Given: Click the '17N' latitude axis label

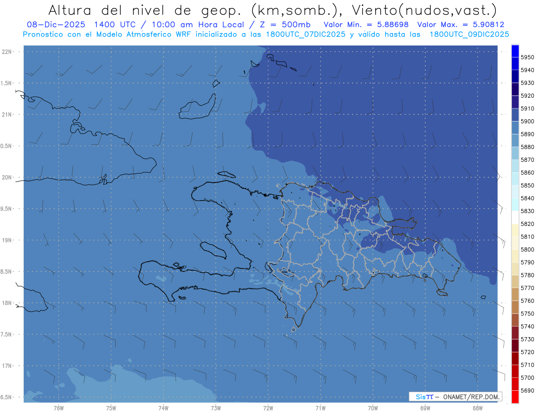Looking at the screenshot, I should click(x=7, y=366).
